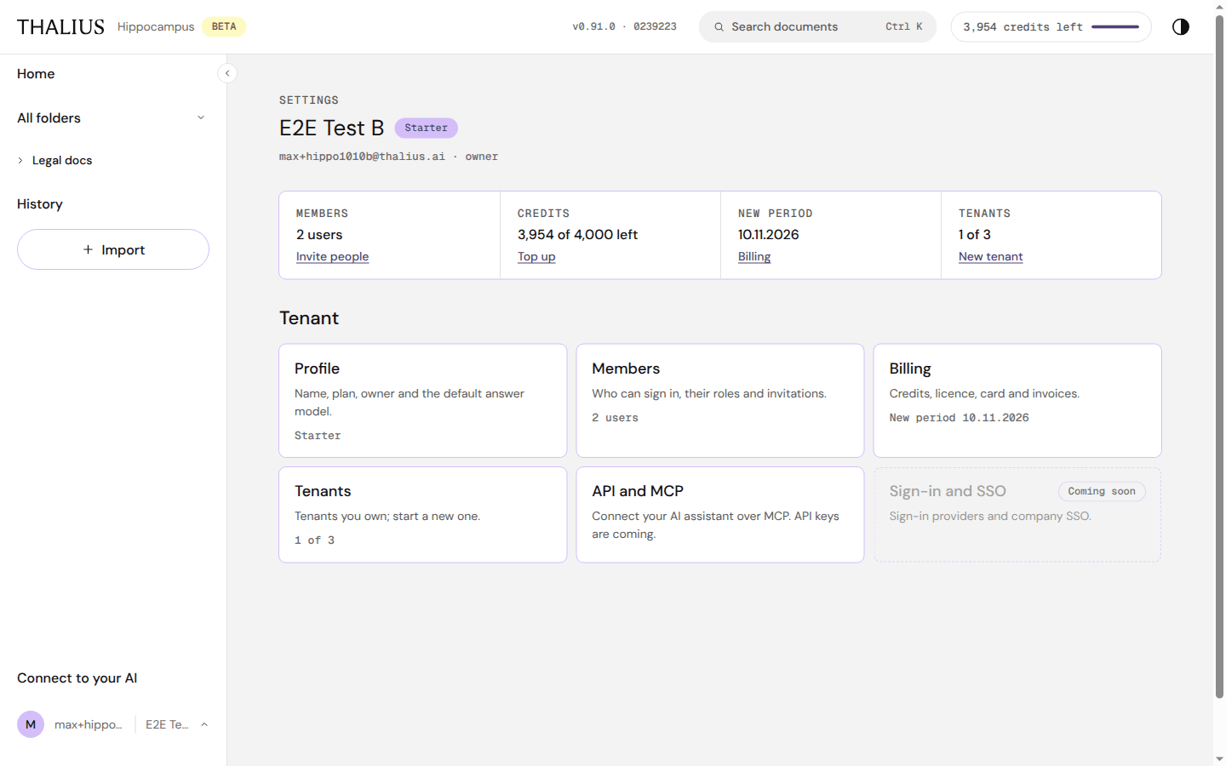
Task: Open the Members settings card
Action: click(x=720, y=401)
